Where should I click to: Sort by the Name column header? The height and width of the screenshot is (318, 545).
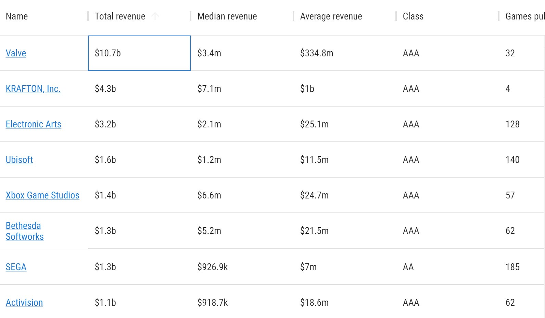pos(17,16)
